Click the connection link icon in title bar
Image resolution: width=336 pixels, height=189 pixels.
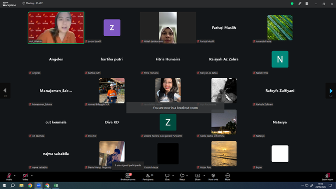(300, 4)
